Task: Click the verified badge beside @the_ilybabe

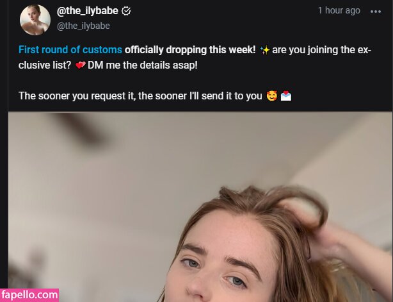Action: [x=126, y=11]
